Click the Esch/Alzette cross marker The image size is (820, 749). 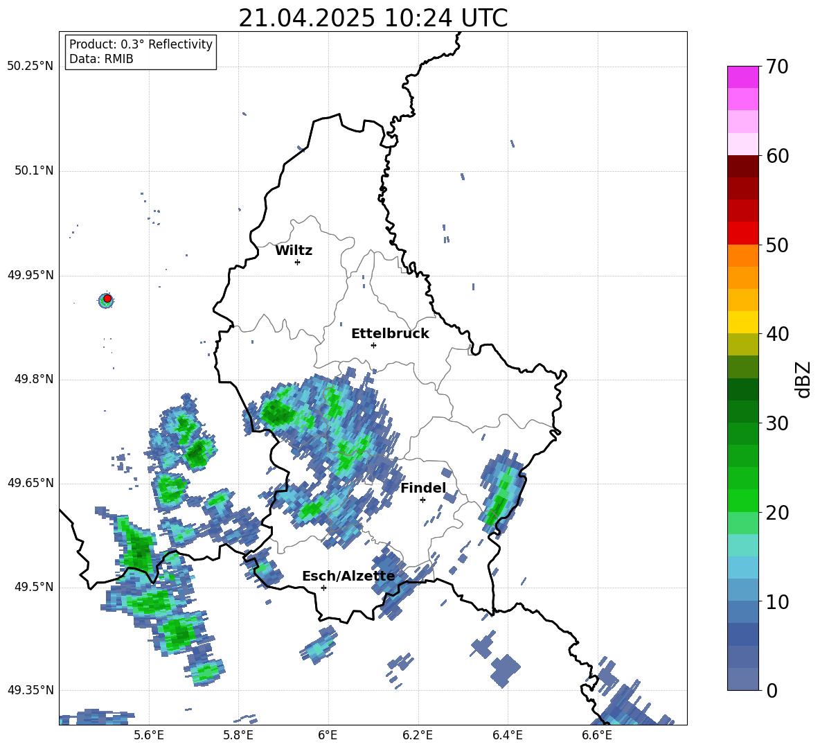(x=323, y=588)
